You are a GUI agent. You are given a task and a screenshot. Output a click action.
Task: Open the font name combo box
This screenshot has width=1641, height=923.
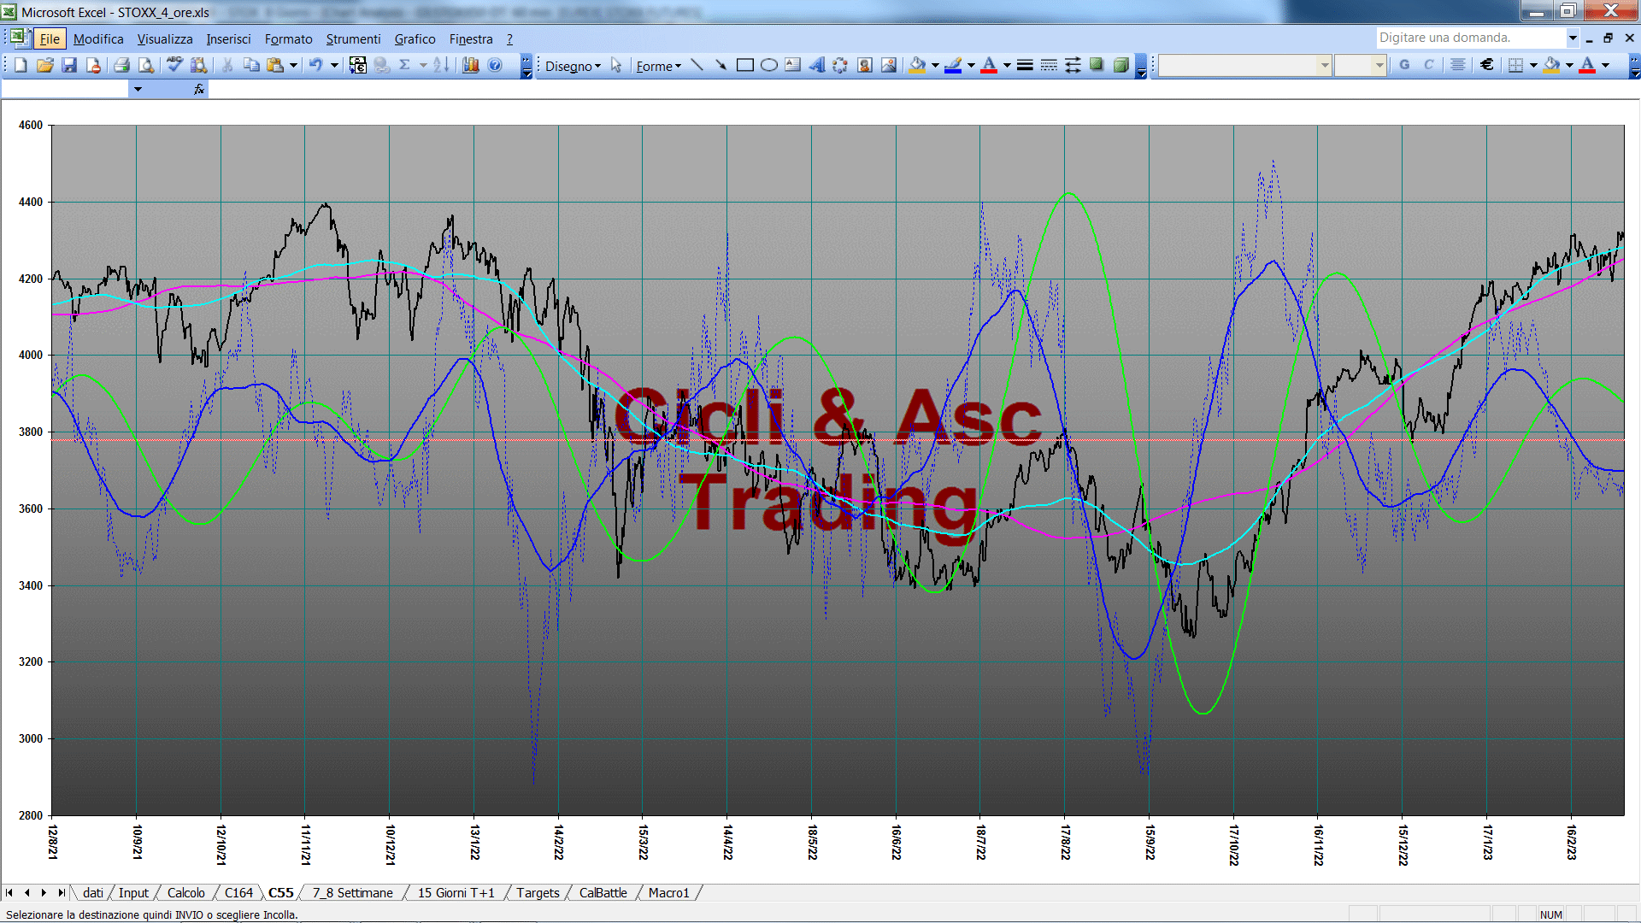pyautogui.click(x=1244, y=65)
